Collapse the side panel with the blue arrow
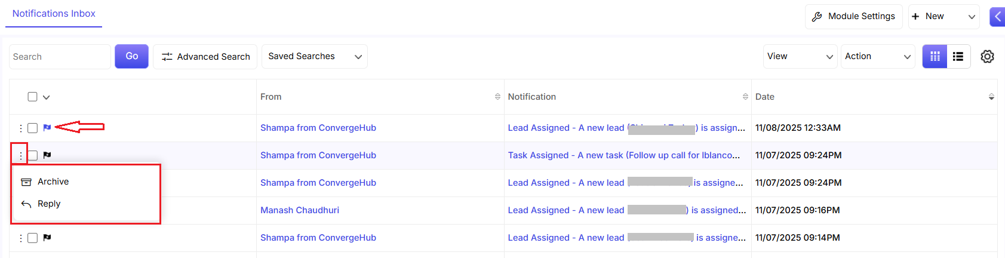The image size is (1005, 258). click(x=997, y=17)
